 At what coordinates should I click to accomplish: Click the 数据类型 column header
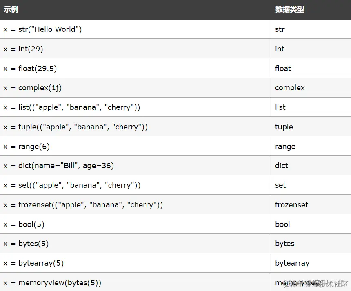290,9
